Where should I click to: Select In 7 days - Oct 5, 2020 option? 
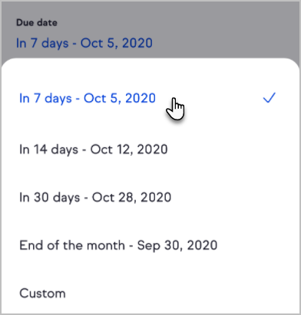coord(150,98)
